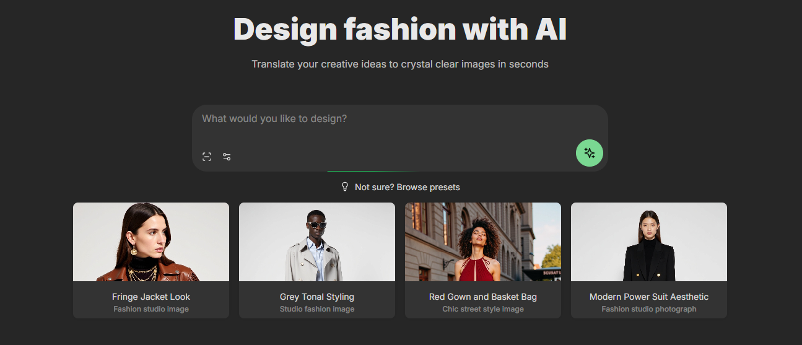Click the "Design fashion with AI" heading
Screen dimensions: 802x345
click(400, 29)
